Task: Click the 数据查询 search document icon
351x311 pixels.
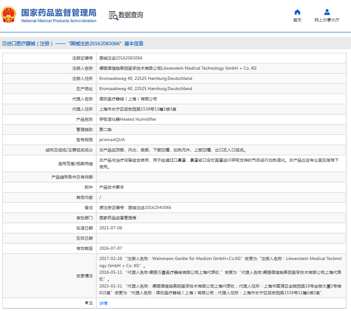Action: pyautogui.click(x=113, y=16)
